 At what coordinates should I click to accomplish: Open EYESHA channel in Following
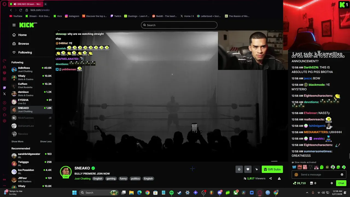(x=31, y=102)
